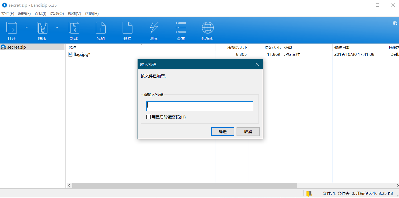Click the horizontal scrollbar of file list
The image size is (399, 198).
pos(185,185)
